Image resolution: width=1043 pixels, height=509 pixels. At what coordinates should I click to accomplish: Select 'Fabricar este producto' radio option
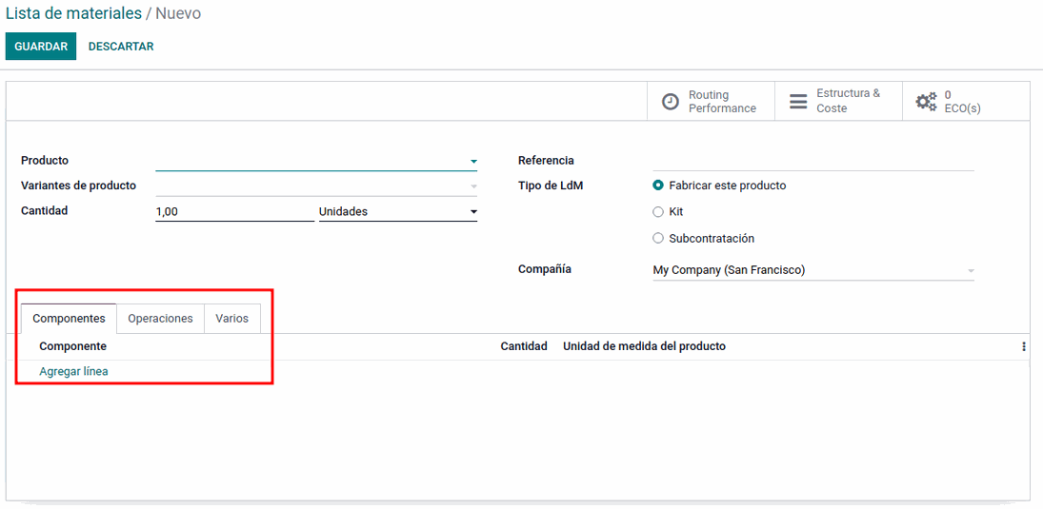pos(658,186)
